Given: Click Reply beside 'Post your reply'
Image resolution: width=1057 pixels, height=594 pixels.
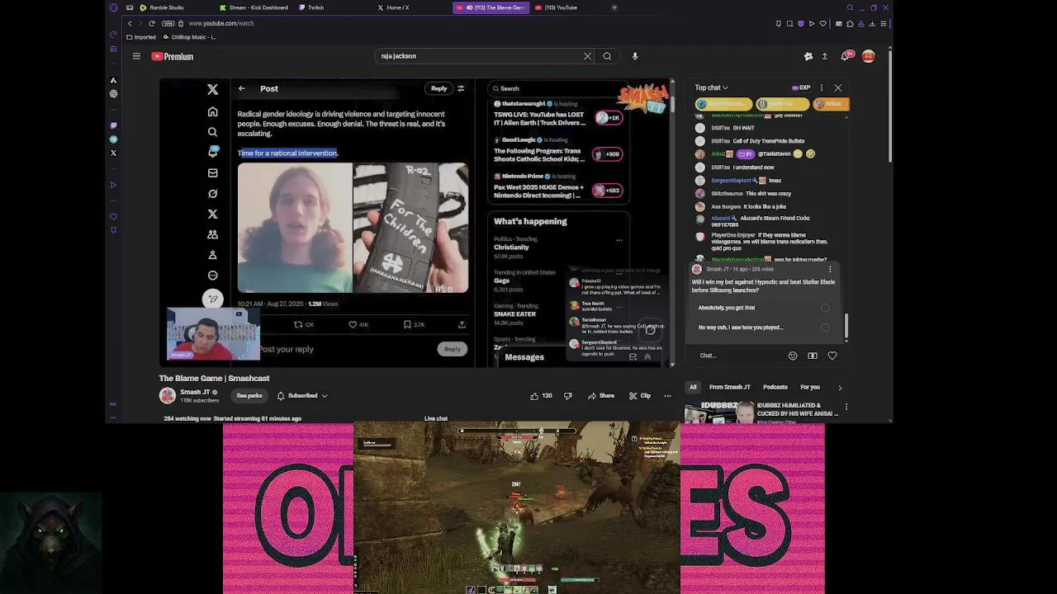Looking at the screenshot, I should (452, 349).
